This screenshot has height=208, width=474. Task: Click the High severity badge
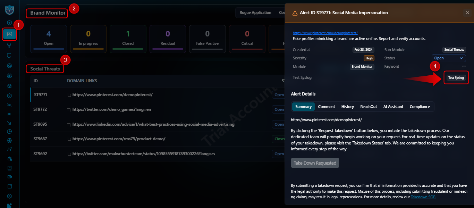click(369, 58)
